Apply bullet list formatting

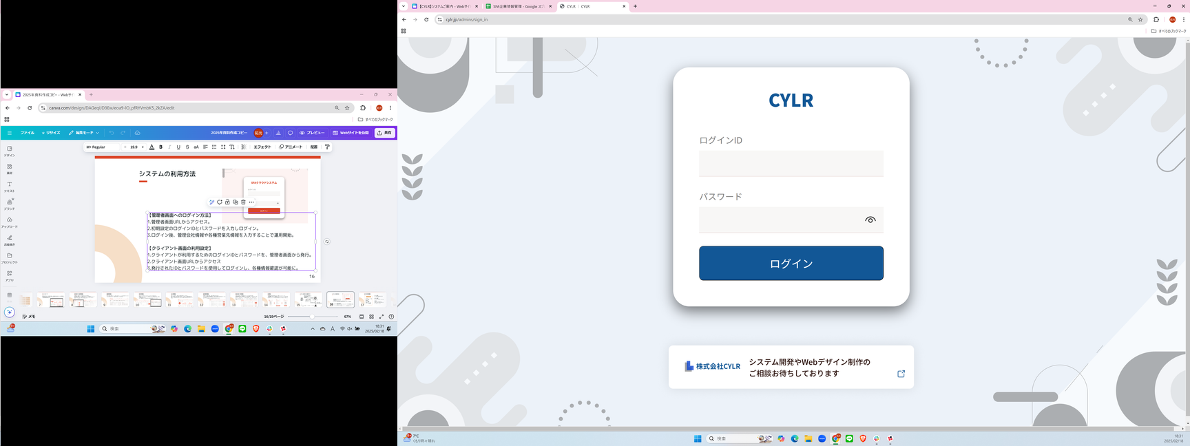[x=214, y=147]
